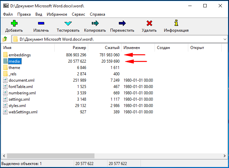Viewport: 229px width, 168px height.
Task: Click the document.xml file icon
Action: [5, 80]
